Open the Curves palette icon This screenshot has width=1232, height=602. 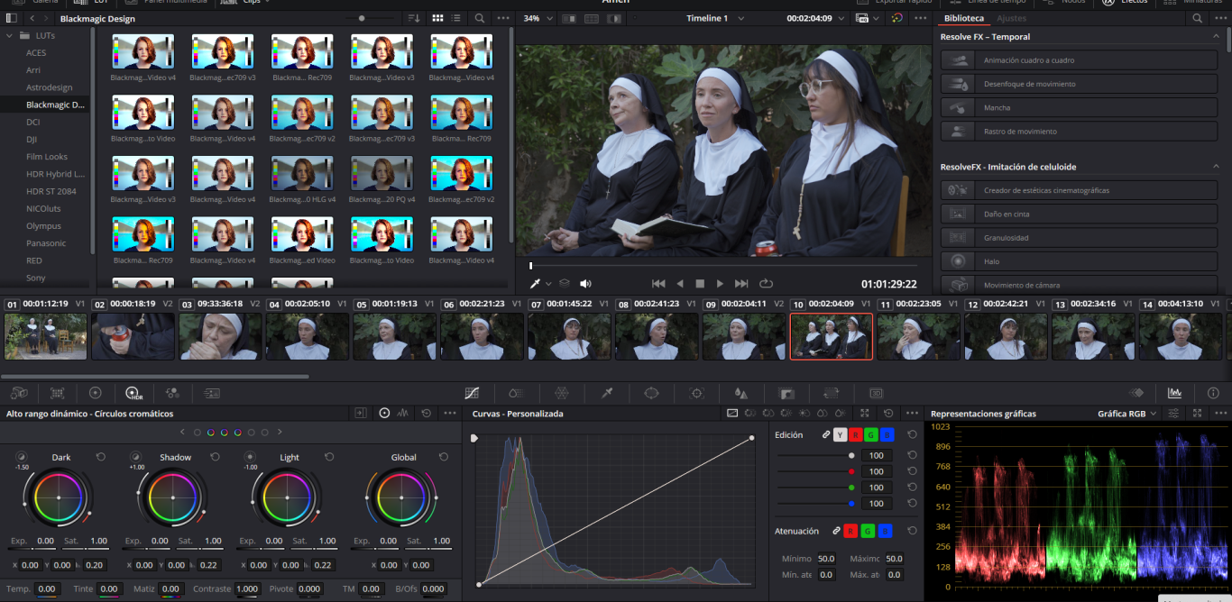click(471, 393)
